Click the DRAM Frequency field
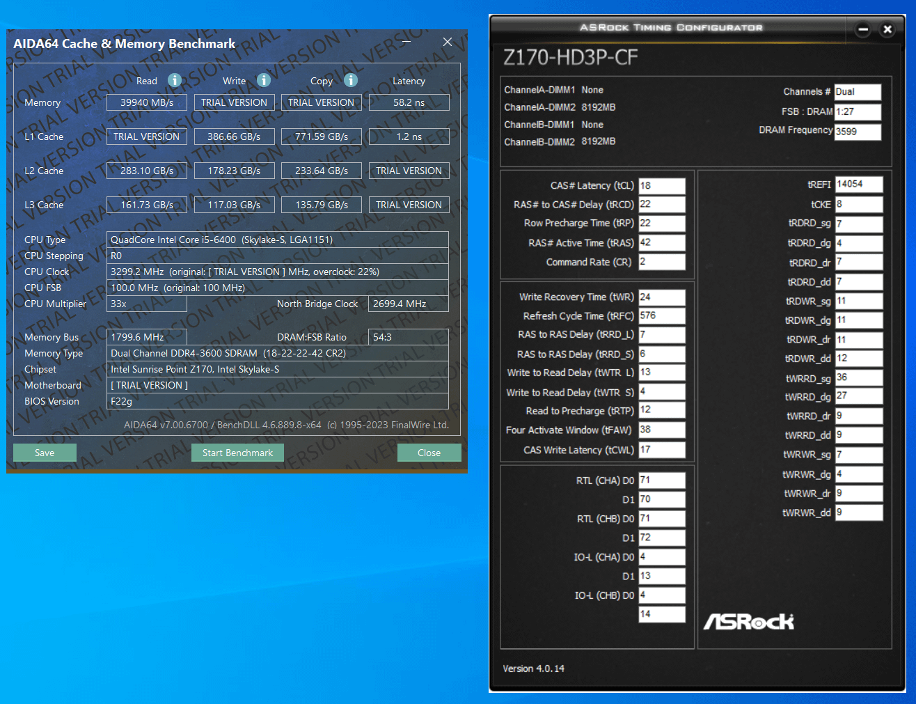 click(858, 132)
